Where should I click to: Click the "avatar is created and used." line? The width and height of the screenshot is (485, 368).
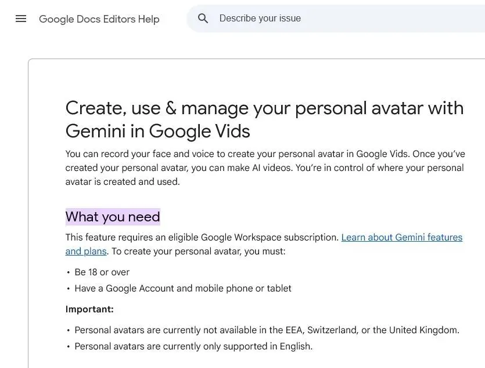tap(123, 181)
